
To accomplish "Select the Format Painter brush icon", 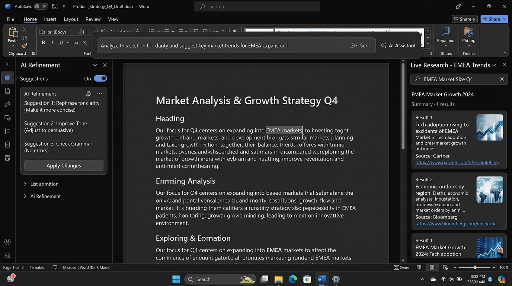I will tap(24, 46).
